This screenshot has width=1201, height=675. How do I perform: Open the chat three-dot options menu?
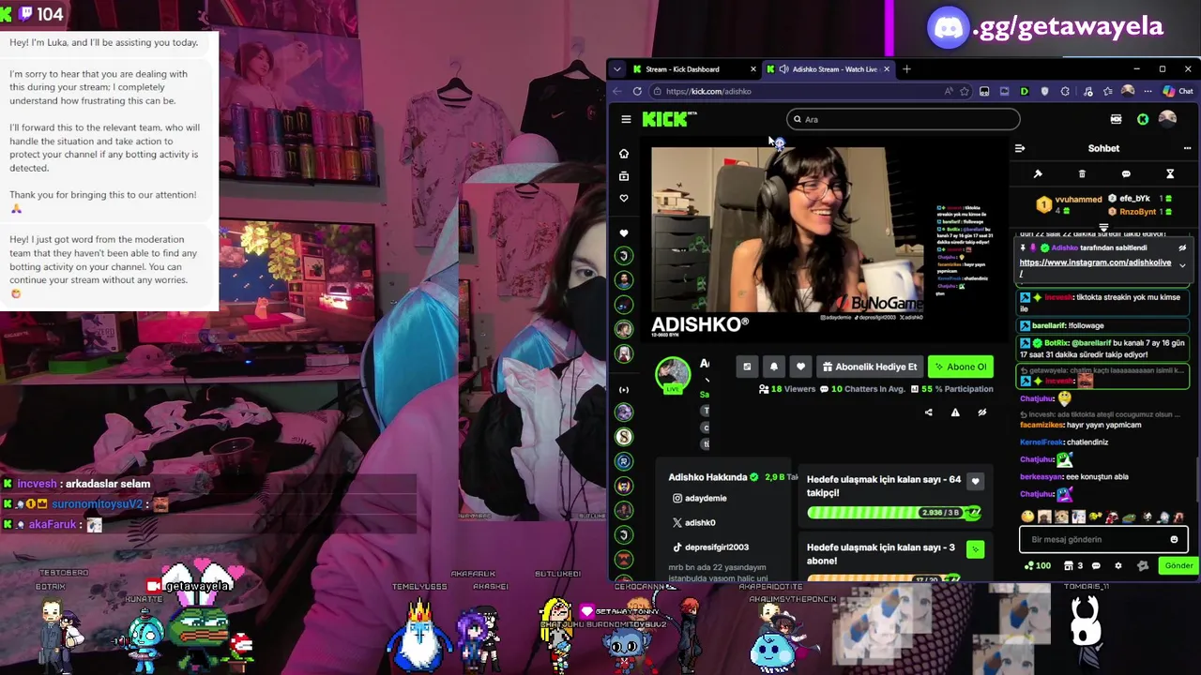click(x=1187, y=148)
